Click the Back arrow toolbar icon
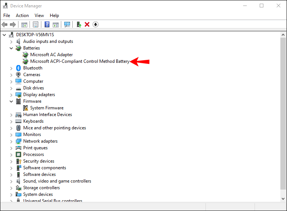This screenshot has width=287, height=211. [4, 24]
